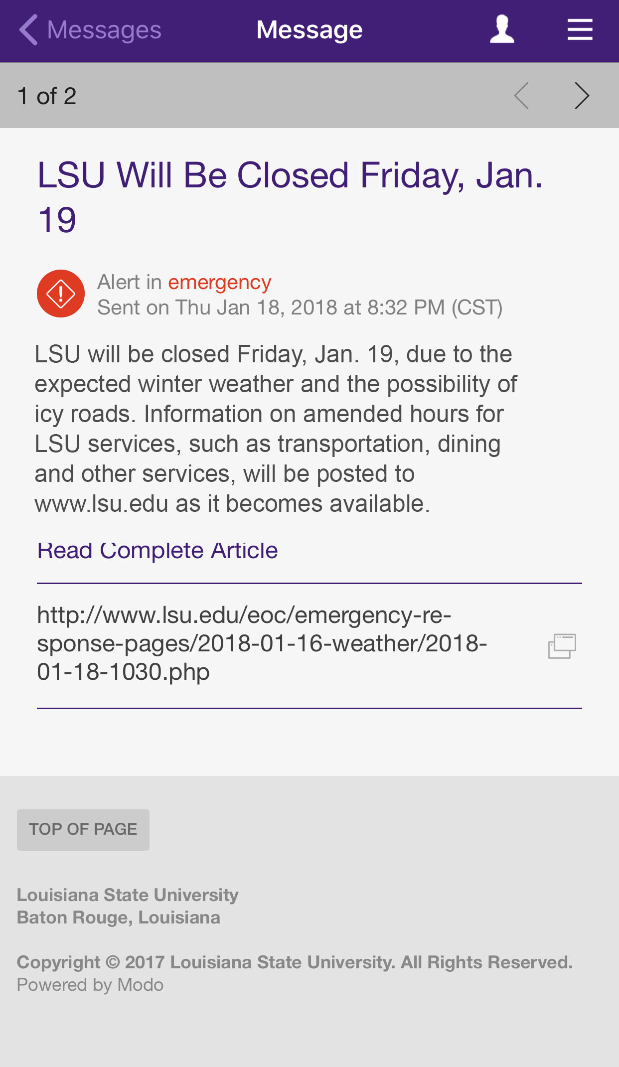
Task: Open the lsu.edu emergency response URL
Action: point(262,643)
